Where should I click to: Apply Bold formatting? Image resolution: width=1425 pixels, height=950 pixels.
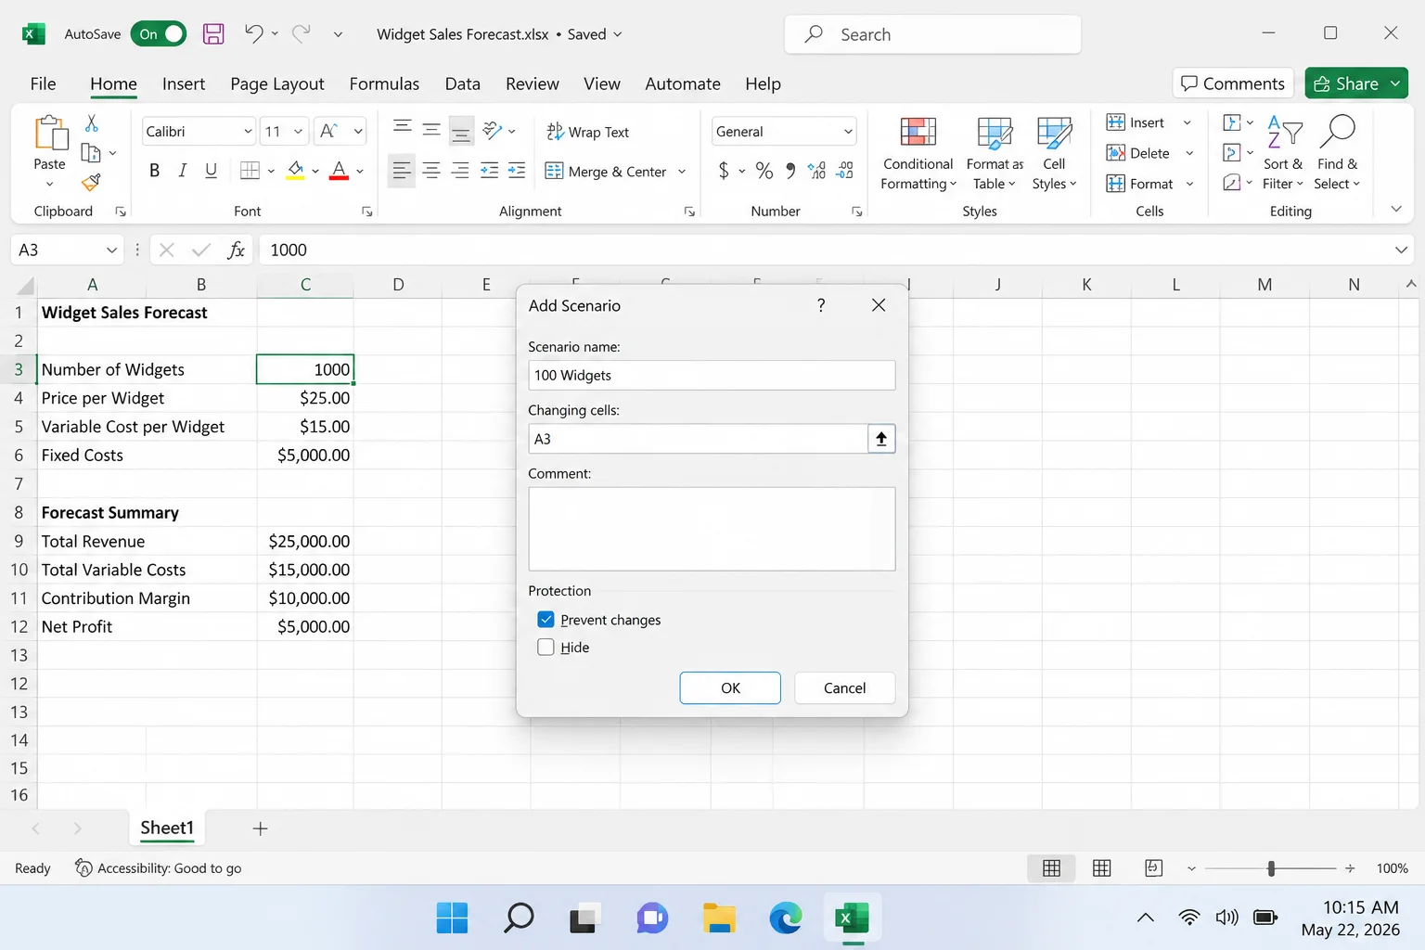click(154, 171)
